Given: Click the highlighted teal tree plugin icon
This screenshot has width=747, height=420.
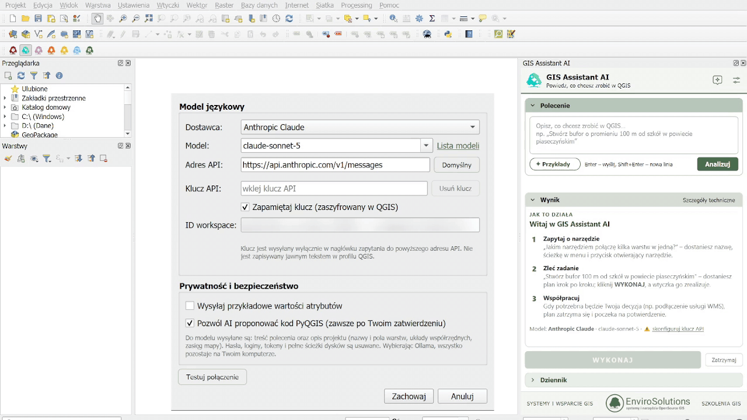Looking at the screenshot, I should 26,50.
